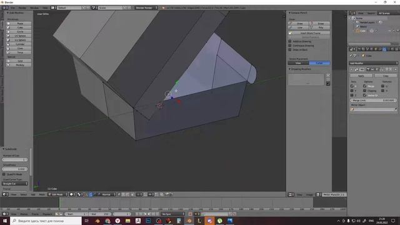Open the Help menu
Image resolution: width=400 pixels, height=225 pixels.
click(45, 7)
